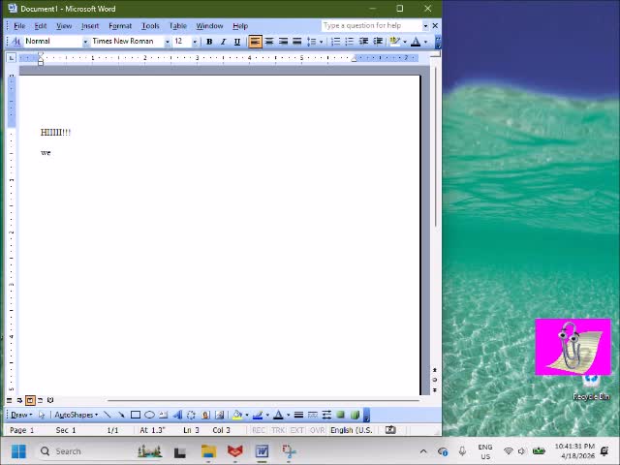Select the Line drawing tool
This screenshot has height=465, width=620.
(108, 415)
